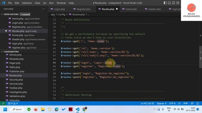This screenshot has height=113, width=202.
Task: Open Microsoft Edge from the taskbar
Action: coord(56,110)
